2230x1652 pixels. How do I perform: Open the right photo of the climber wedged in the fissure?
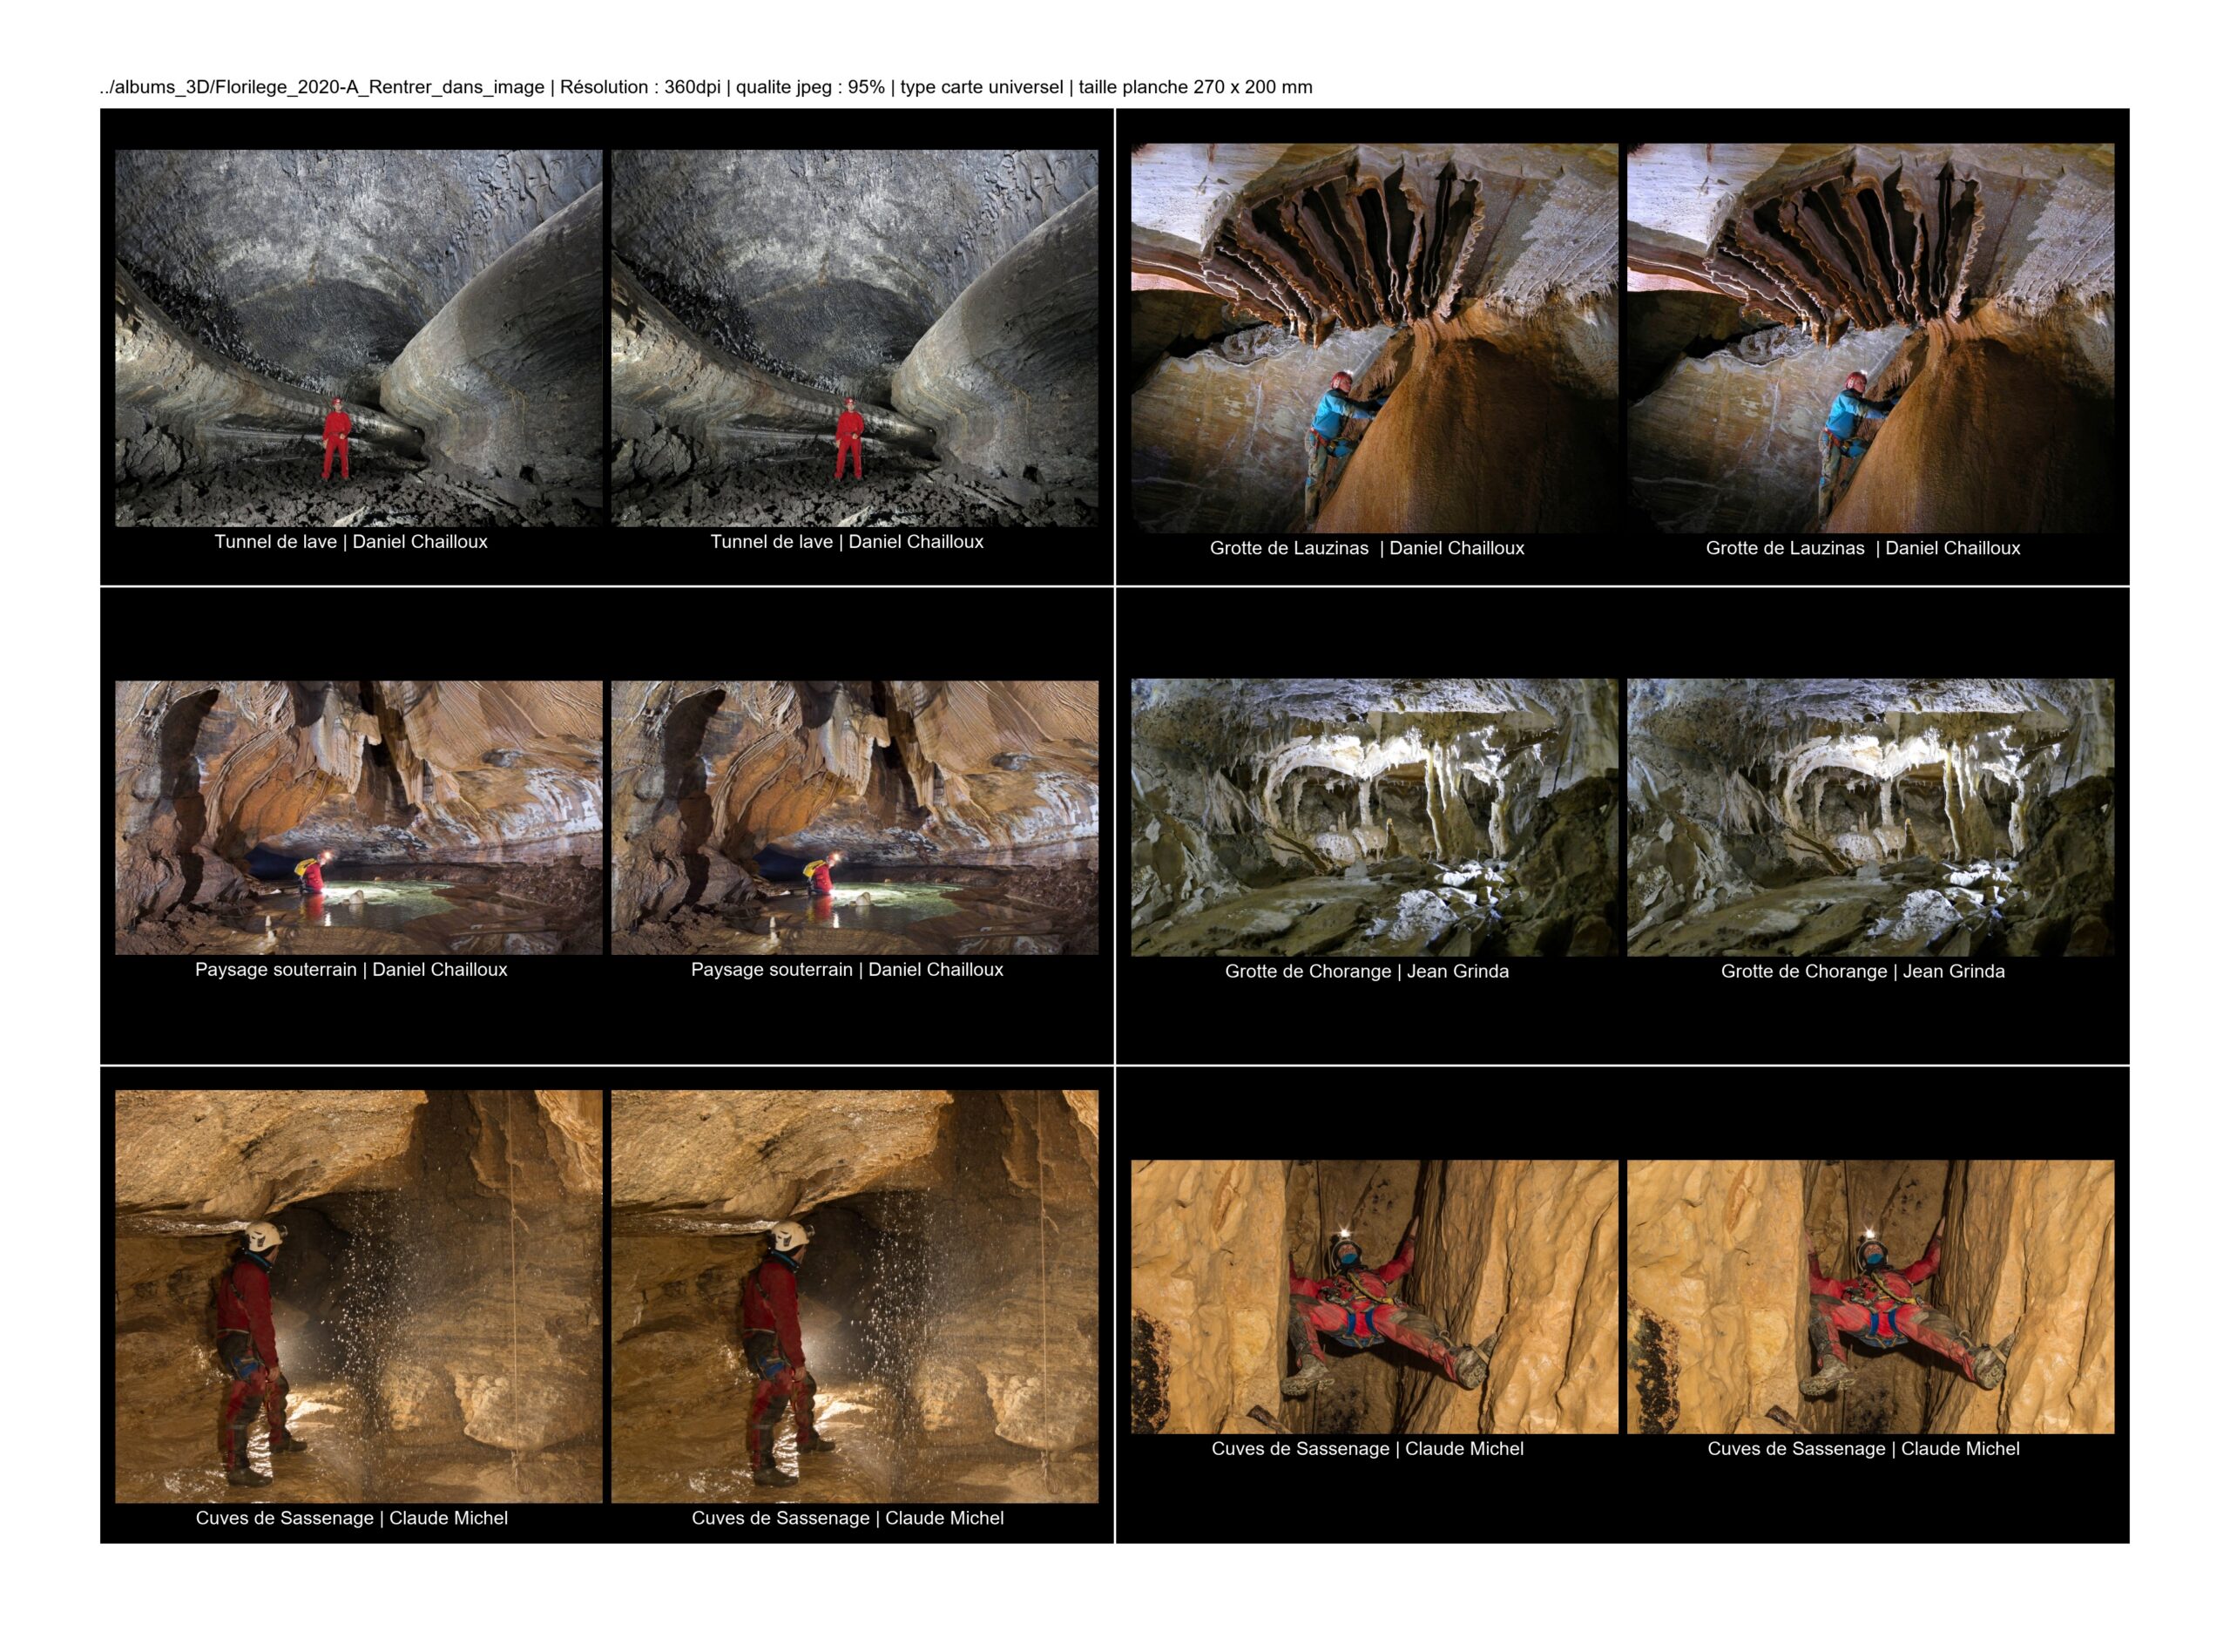point(1870,1297)
